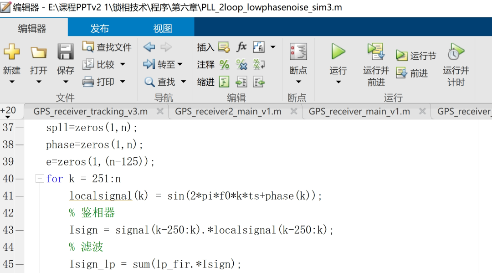The height and width of the screenshot is (273, 492).
Task: Open the 视图 ribbon tab
Action: 163,28
